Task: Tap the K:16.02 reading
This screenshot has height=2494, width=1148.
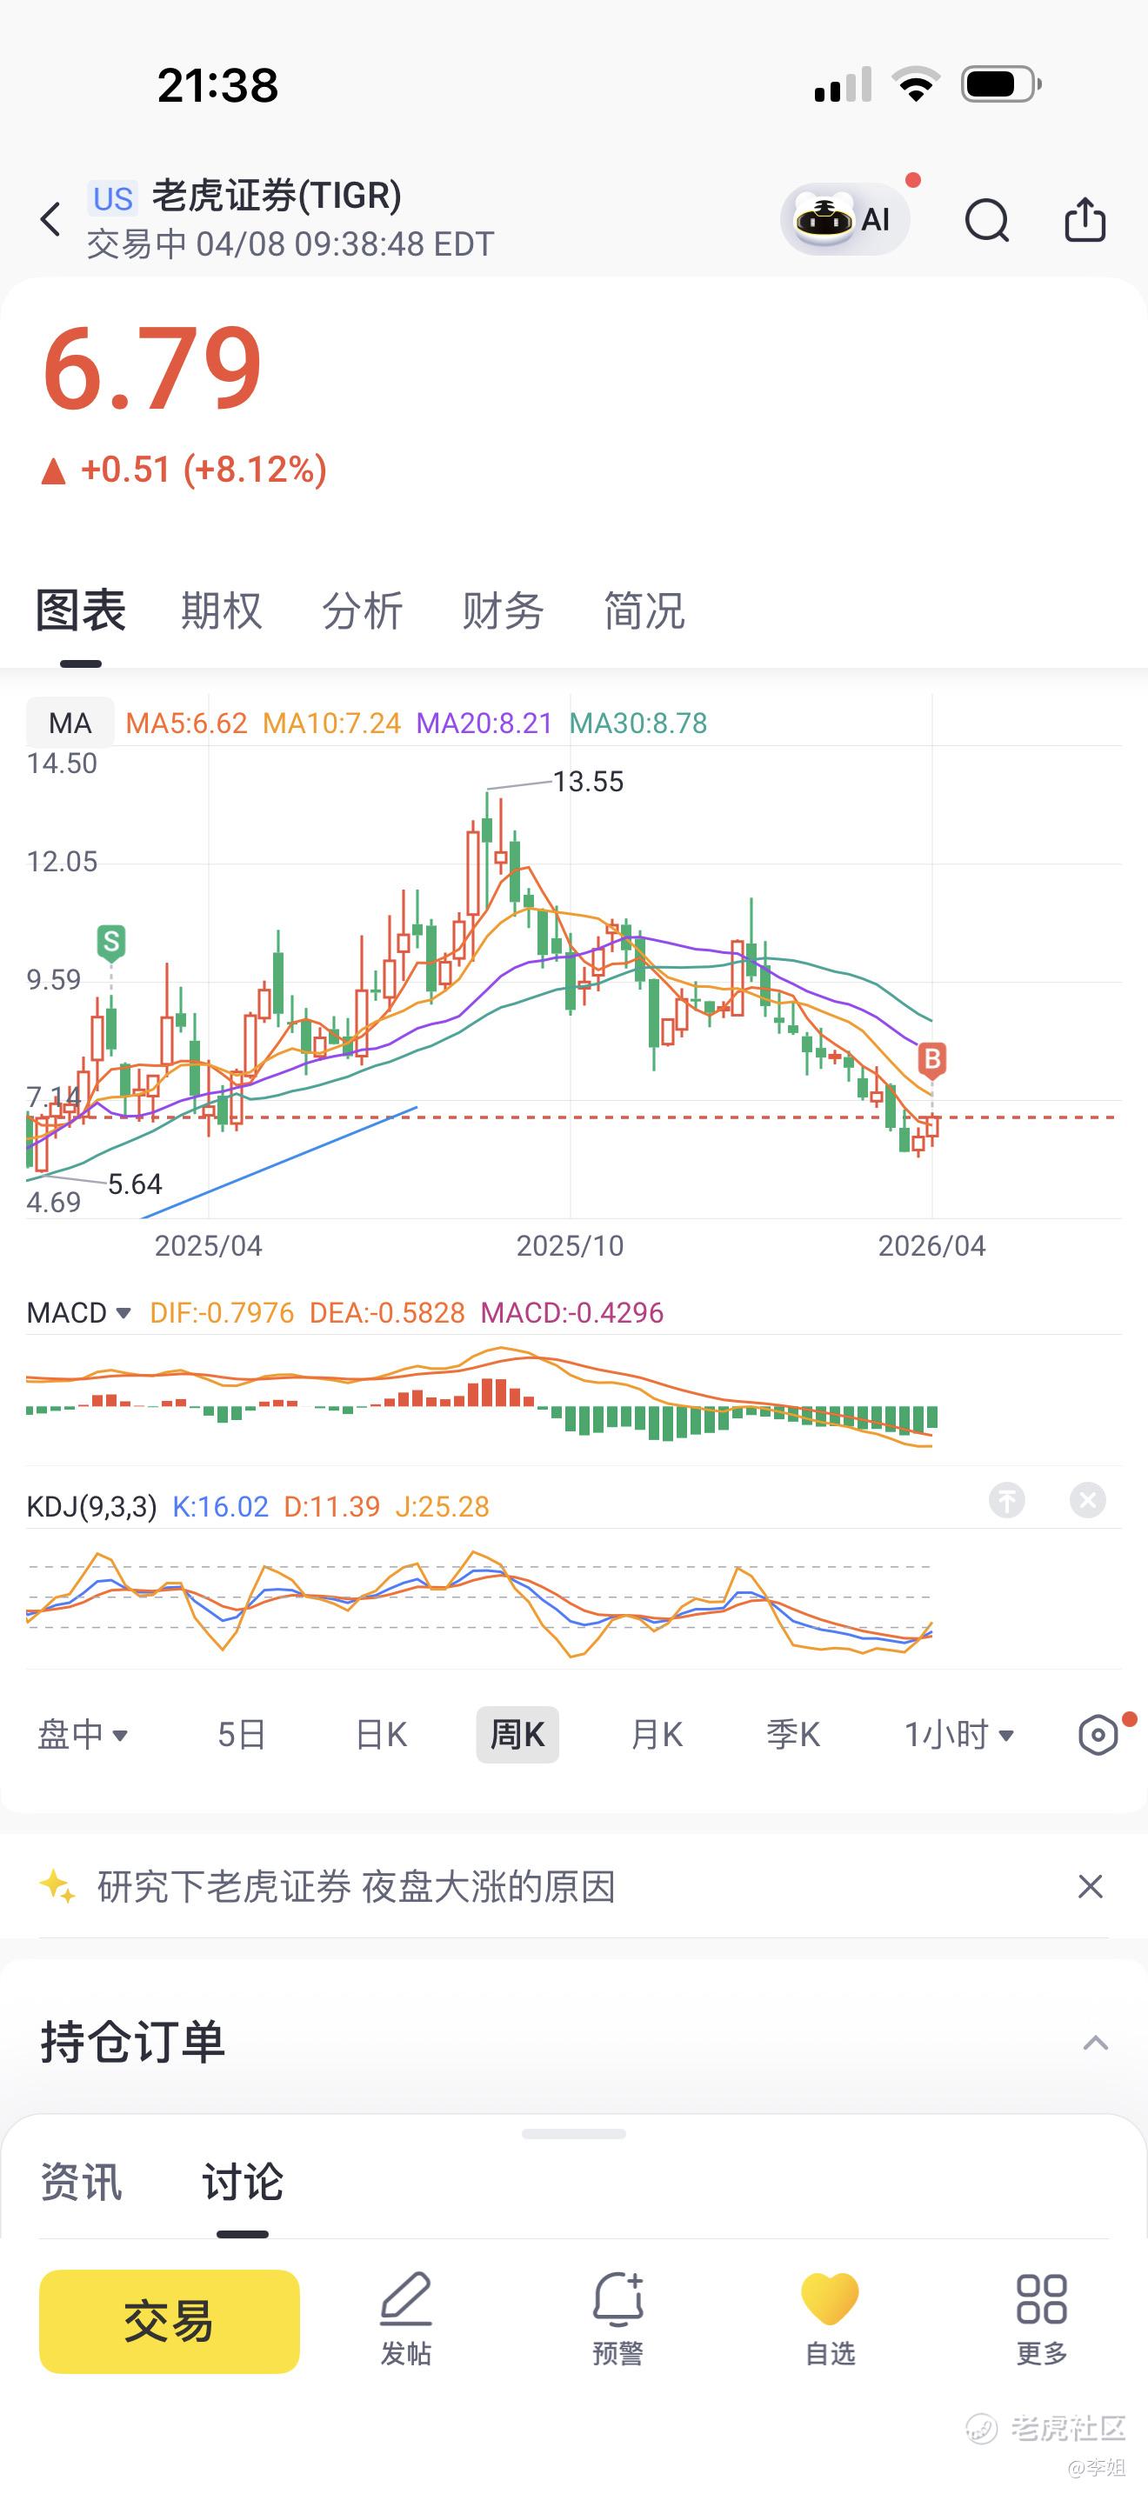Action: [x=220, y=1506]
